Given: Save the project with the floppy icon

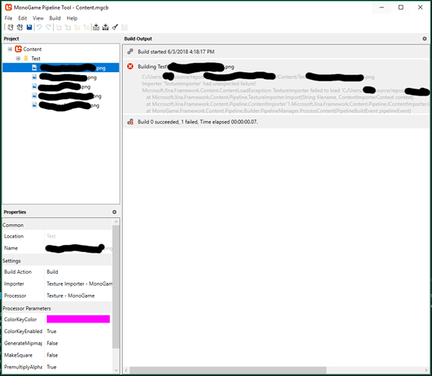Looking at the screenshot, I should (29, 27).
